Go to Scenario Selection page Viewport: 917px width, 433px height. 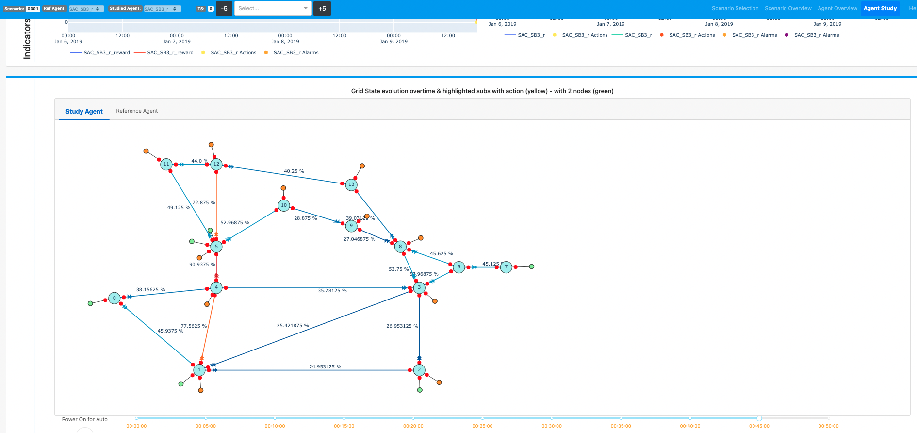(735, 8)
